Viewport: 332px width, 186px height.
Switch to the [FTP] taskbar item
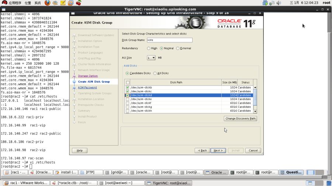[91, 172]
